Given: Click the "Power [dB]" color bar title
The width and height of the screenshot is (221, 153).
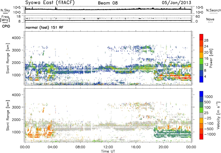Looking at the screenshot, I should 211,58.
